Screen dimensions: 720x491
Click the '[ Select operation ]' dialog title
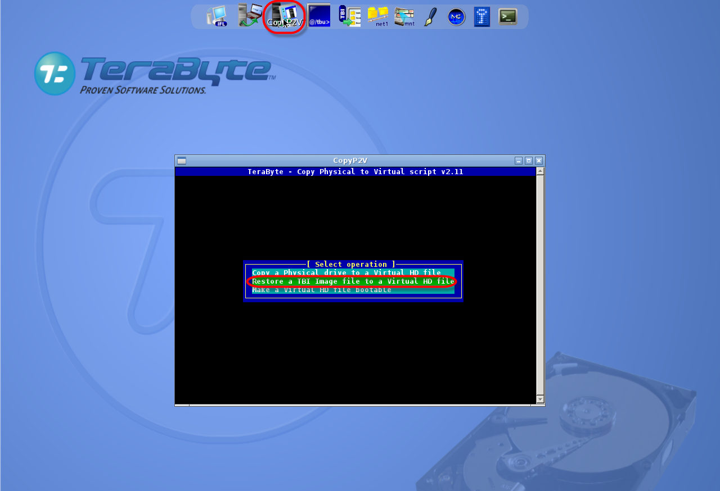tap(352, 264)
